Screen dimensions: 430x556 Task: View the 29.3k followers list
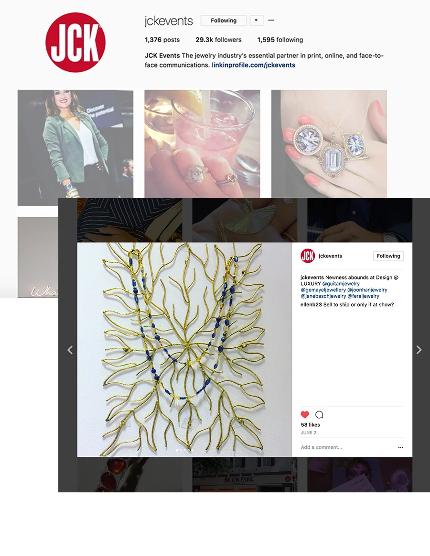tap(218, 40)
